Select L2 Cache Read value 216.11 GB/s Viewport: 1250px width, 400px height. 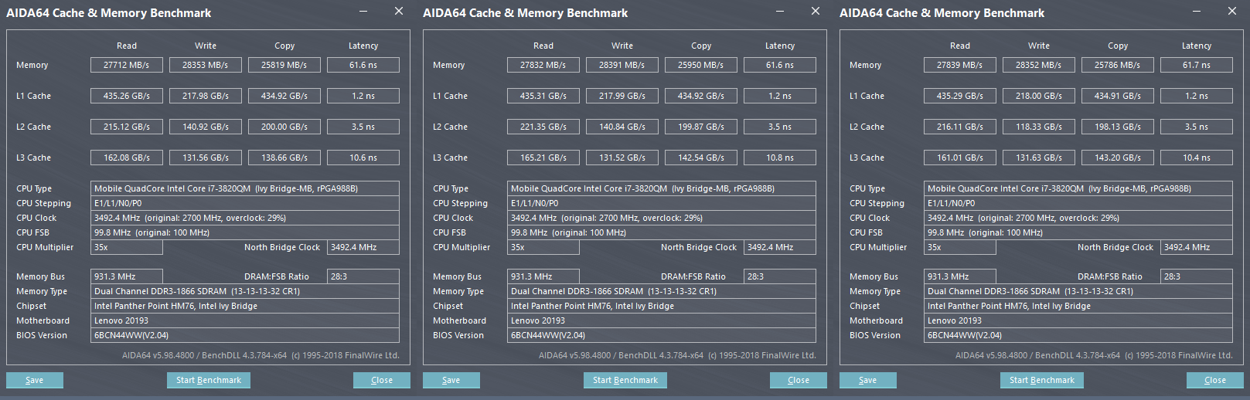coord(960,127)
